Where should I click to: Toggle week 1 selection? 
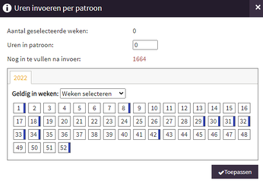coord(19,108)
